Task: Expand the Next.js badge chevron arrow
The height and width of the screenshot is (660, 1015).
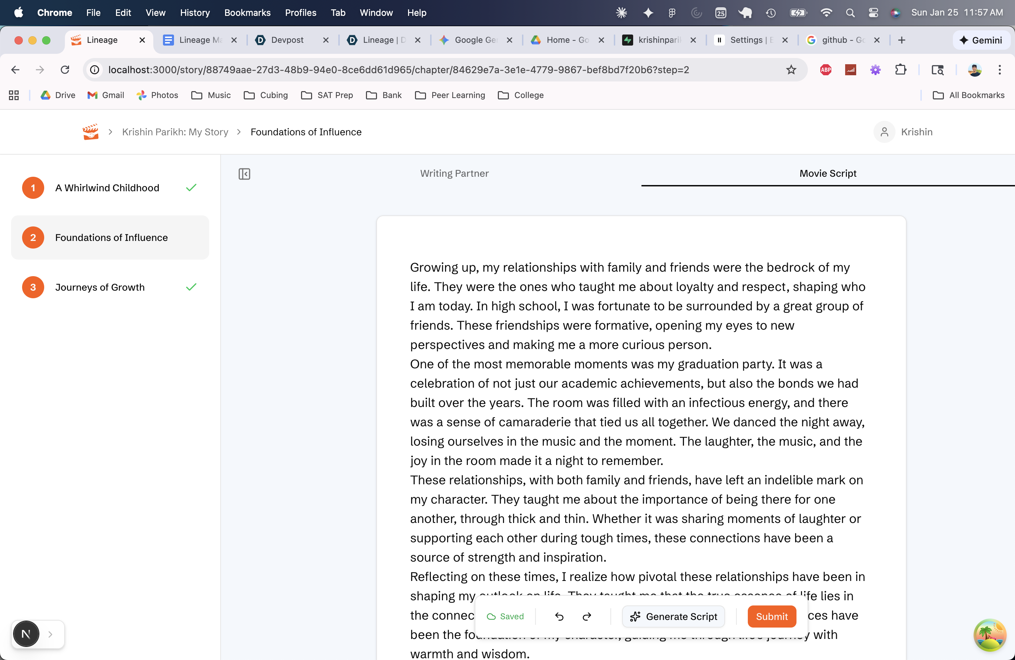Action: coord(50,634)
